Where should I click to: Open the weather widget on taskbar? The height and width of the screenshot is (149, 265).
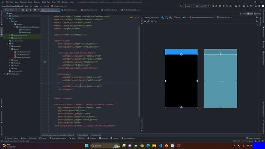(x=9, y=146)
